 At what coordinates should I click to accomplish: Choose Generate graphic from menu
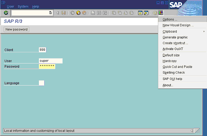(182, 37)
